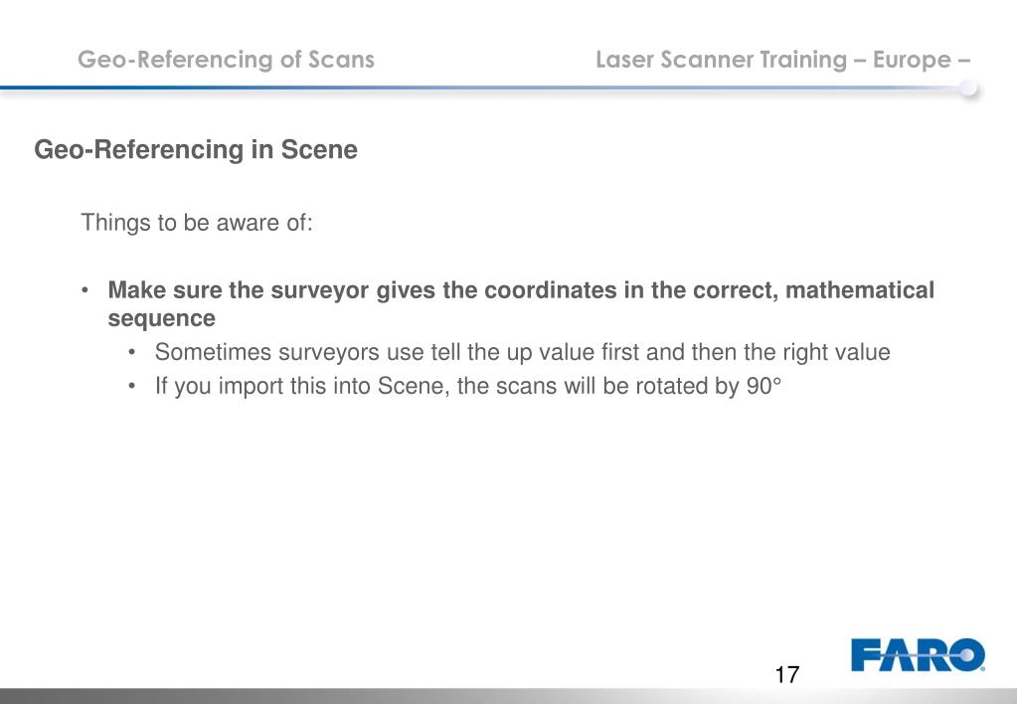
Task: Click the word 'mathematical' in the bold bullet
Action: point(859,290)
